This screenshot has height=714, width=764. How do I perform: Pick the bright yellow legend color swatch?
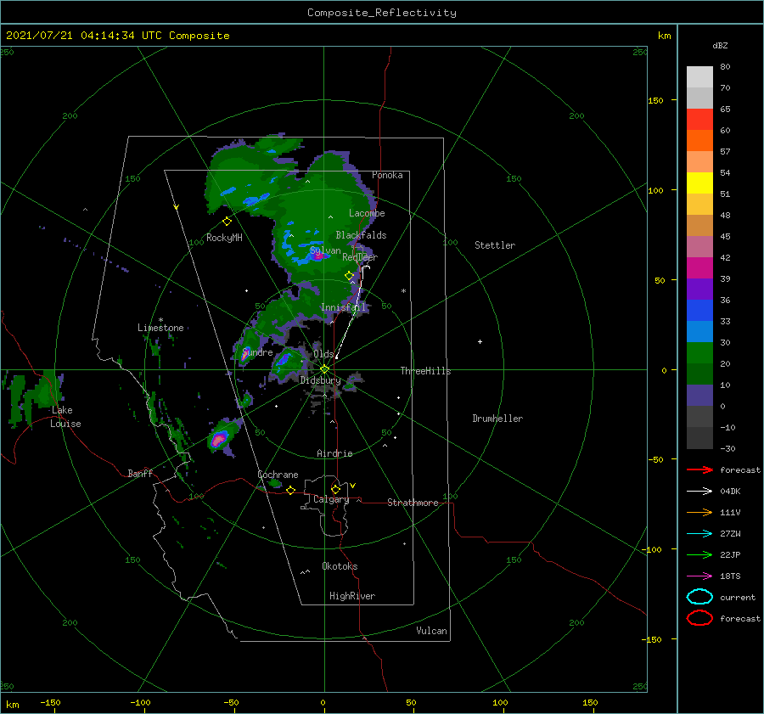coord(699,183)
